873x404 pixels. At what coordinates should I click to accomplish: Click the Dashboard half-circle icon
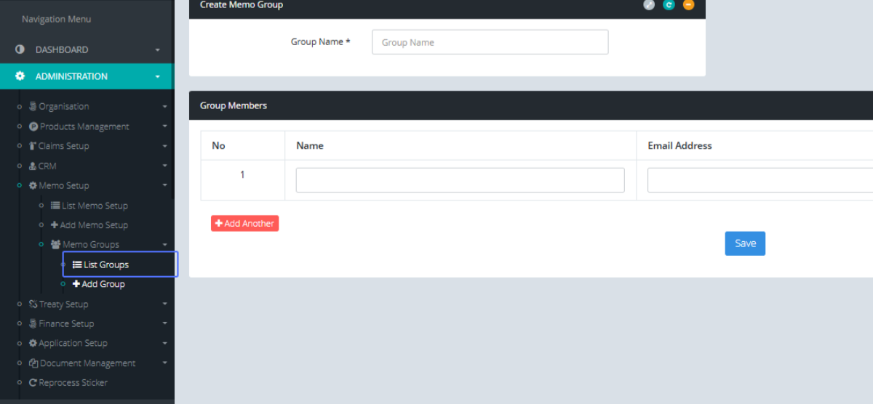20,49
